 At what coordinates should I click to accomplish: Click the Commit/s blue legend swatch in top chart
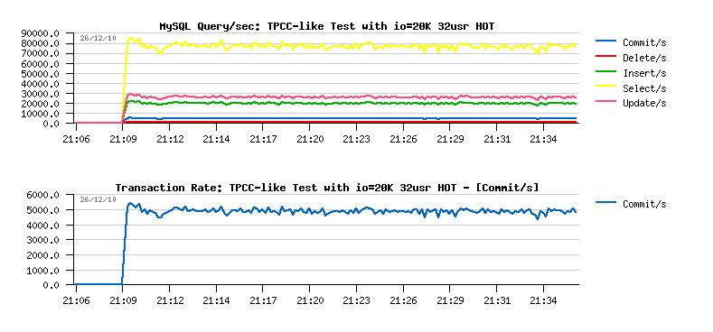pyautogui.click(x=605, y=41)
